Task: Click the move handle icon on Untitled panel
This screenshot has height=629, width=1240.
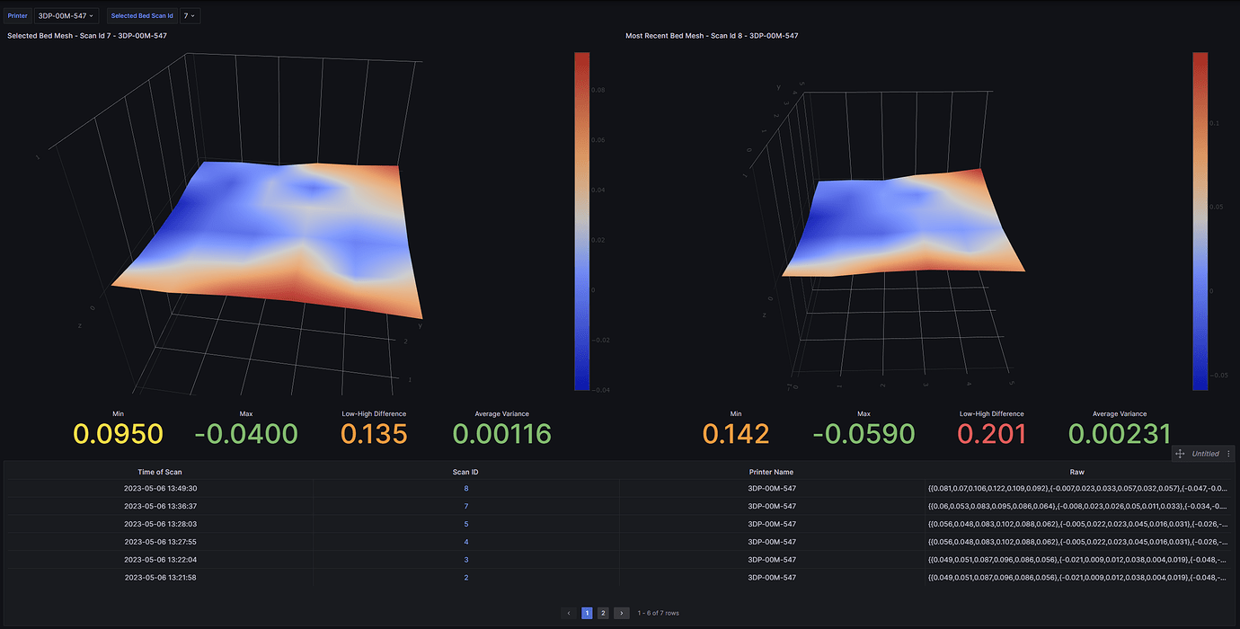Action: 1180,454
